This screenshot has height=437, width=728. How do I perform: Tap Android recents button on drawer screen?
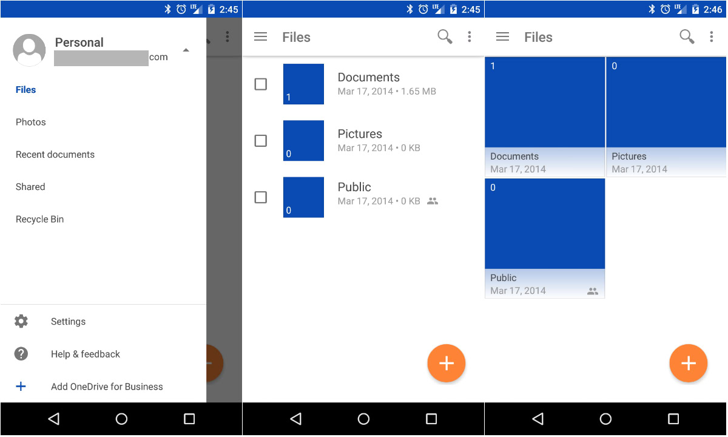click(189, 419)
